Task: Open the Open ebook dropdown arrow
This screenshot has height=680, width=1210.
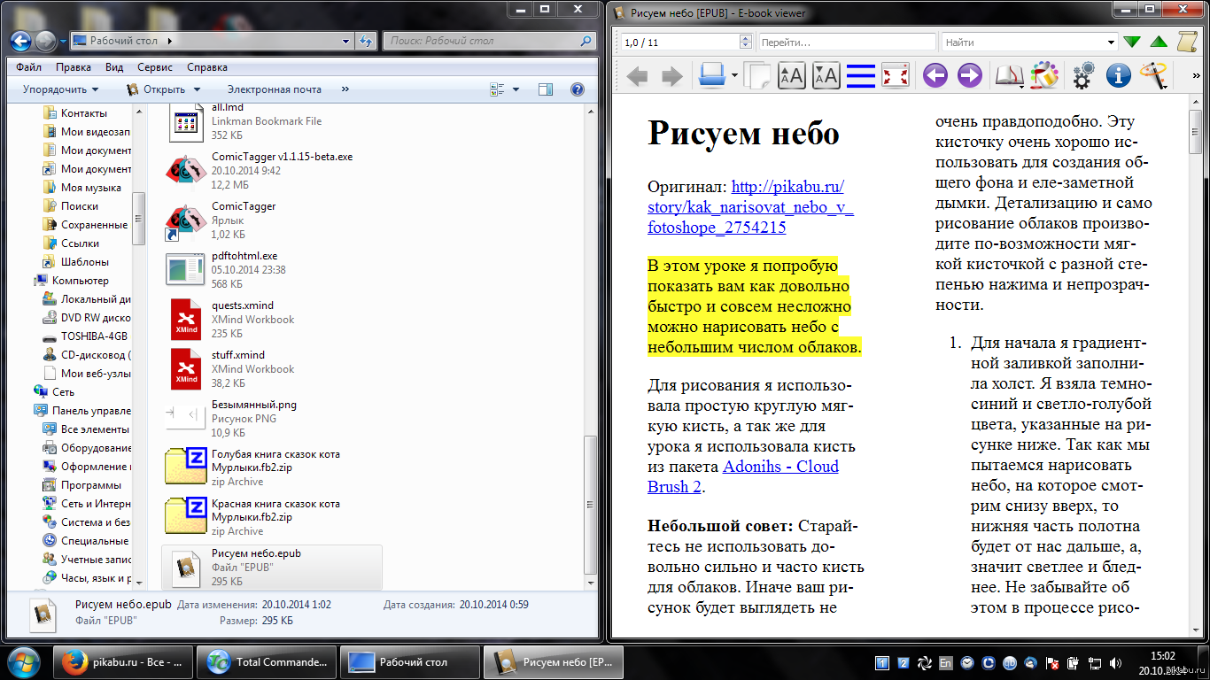Action: (x=734, y=77)
